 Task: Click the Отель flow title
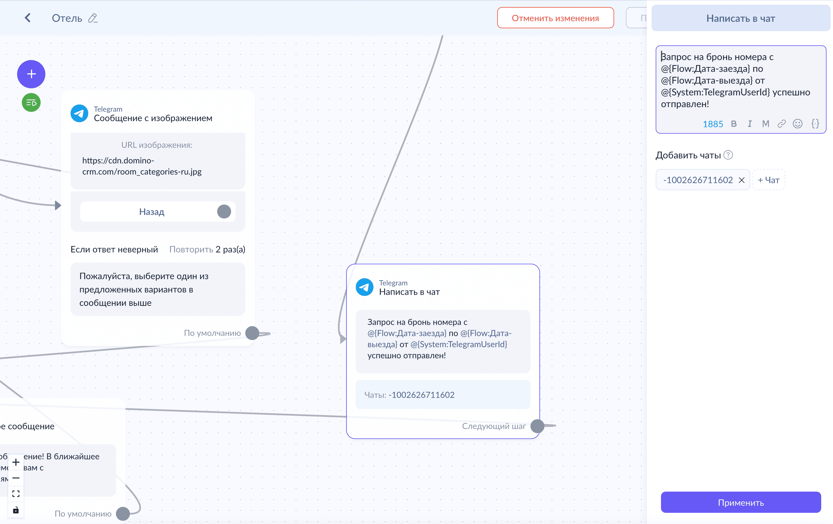click(x=67, y=18)
